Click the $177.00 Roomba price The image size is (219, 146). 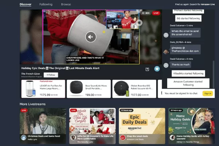tap(136, 95)
